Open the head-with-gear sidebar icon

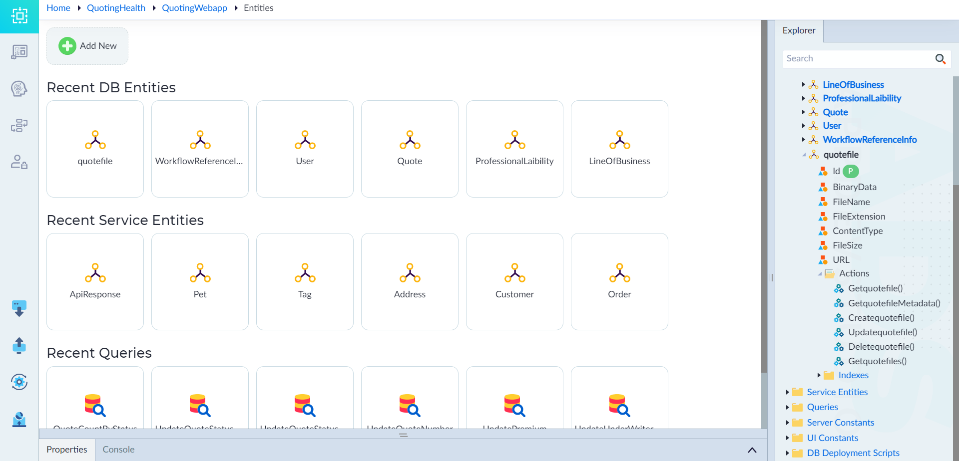coord(19,89)
